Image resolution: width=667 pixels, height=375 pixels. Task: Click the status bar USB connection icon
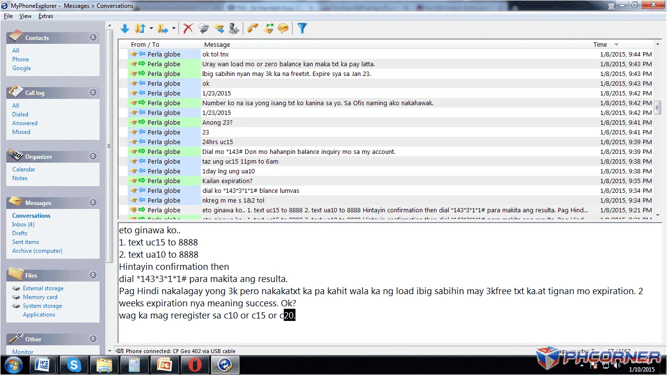pos(119,351)
